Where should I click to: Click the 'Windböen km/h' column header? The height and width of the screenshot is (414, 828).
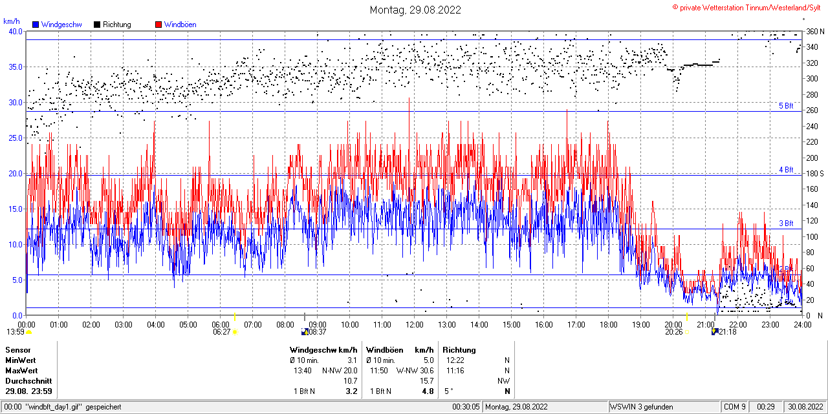pos(400,350)
